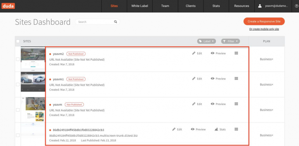
Task: Open the Filter dropdown
Action: 231,41
